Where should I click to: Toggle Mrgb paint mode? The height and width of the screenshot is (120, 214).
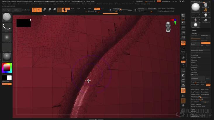pos(72,9)
